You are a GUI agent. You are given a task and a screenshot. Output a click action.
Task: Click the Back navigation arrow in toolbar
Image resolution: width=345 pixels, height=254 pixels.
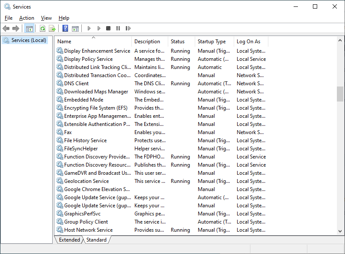(6, 28)
